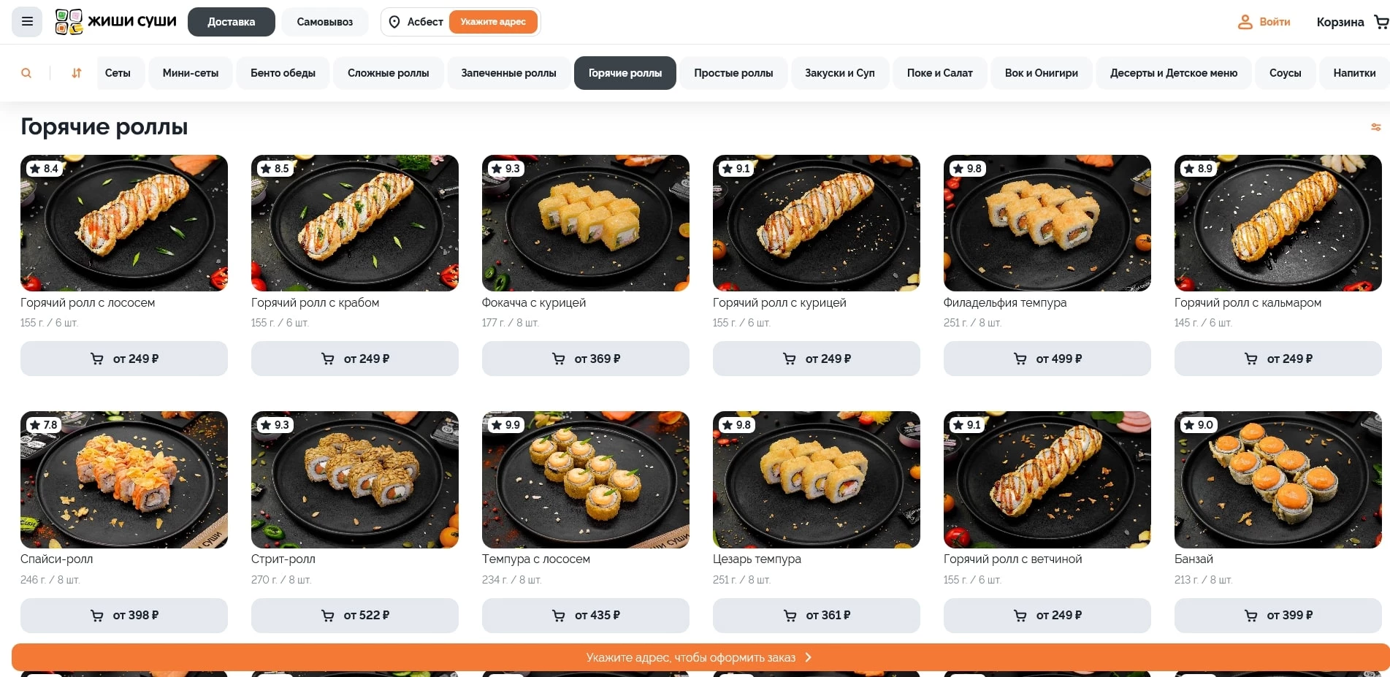1390x677 pixels.
Task: Open the Запеченные роллы category
Action: click(508, 73)
